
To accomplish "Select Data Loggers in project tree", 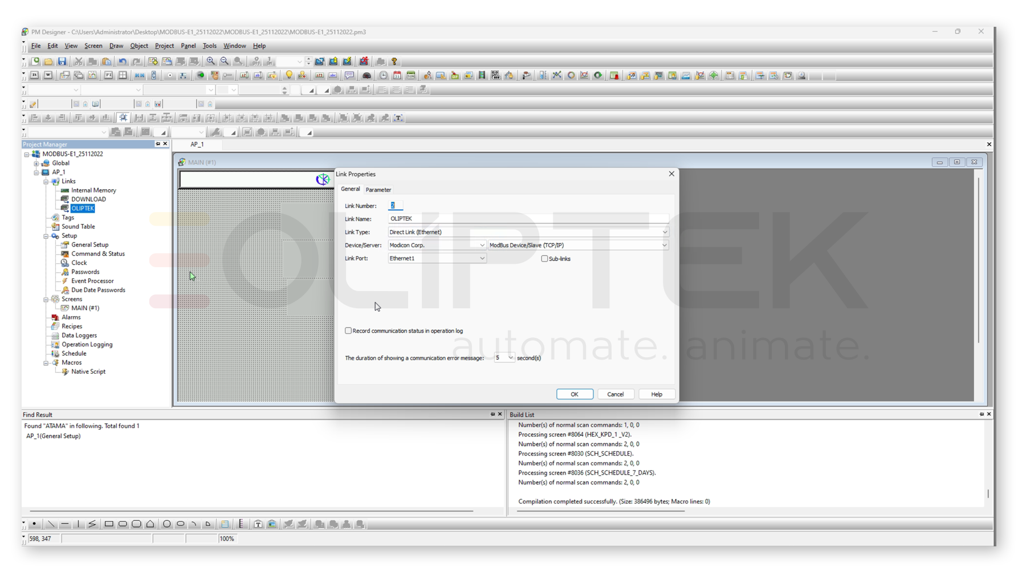I will point(79,336).
